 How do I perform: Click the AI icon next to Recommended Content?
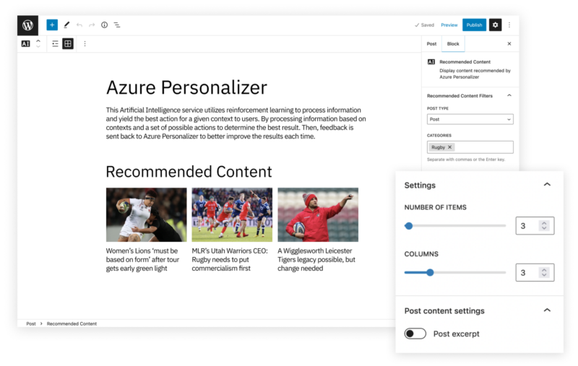[x=431, y=62]
